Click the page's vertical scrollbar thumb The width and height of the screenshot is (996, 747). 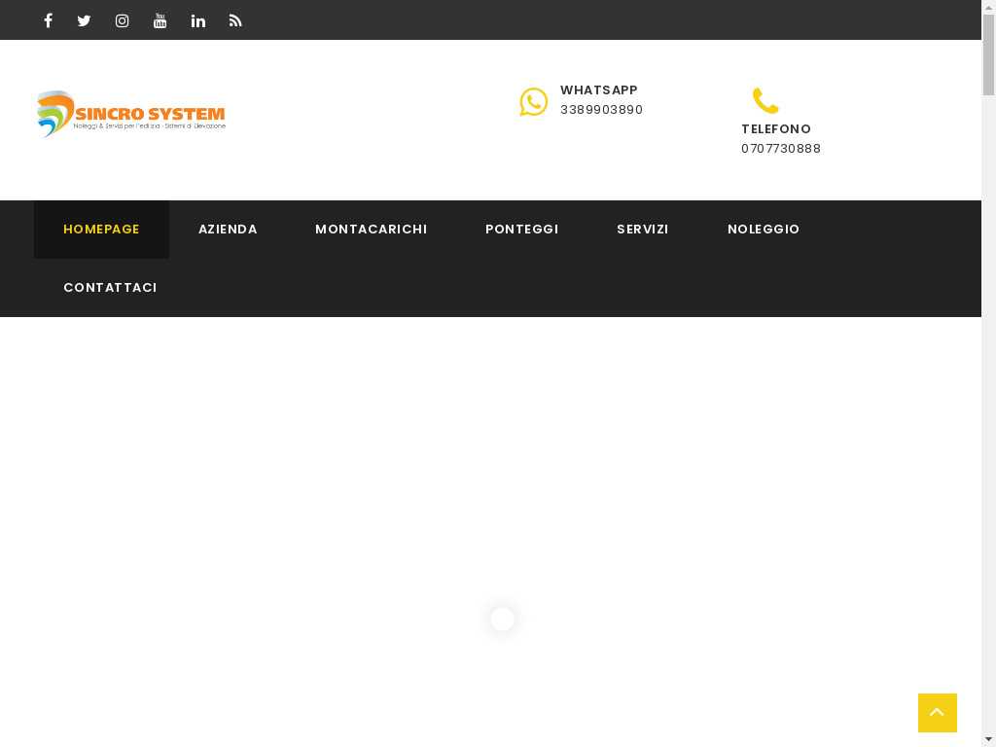point(988,55)
